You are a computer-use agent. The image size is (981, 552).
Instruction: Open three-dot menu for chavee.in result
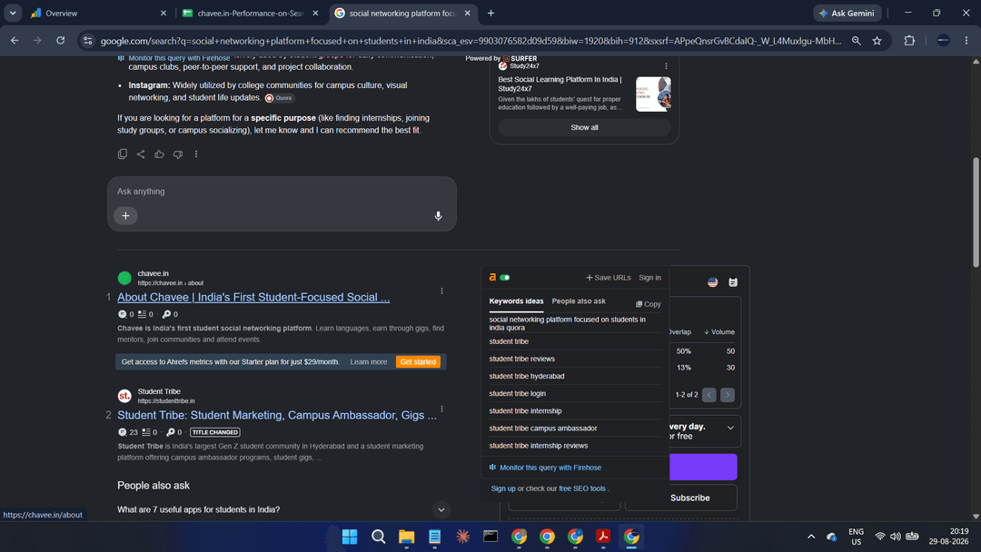point(441,291)
